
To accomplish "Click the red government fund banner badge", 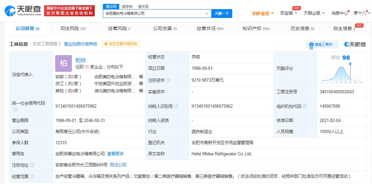I will pos(69,11).
